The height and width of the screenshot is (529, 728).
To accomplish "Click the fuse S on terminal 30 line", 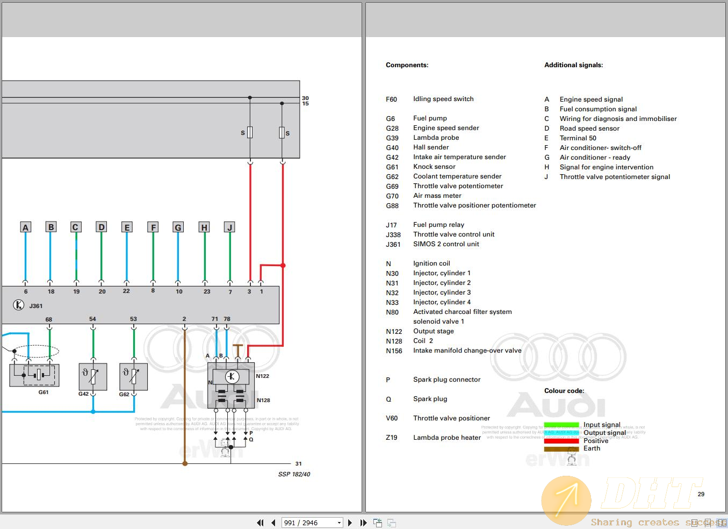I will click(250, 132).
